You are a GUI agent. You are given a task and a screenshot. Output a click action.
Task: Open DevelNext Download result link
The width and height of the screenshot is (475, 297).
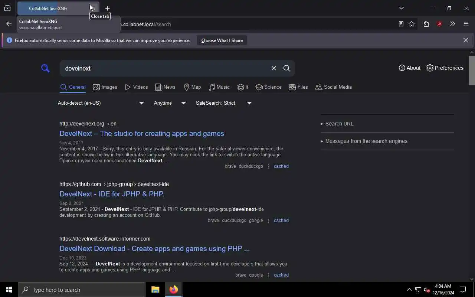[x=154, y=248]
